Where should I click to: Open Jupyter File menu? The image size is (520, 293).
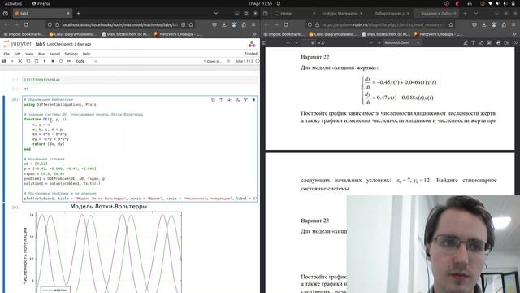(6, 54)
